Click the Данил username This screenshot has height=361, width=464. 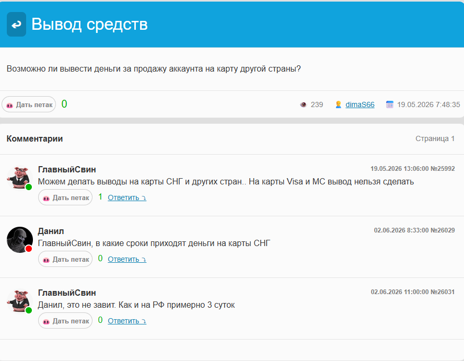pyautogui.click(x=51, y=231)
